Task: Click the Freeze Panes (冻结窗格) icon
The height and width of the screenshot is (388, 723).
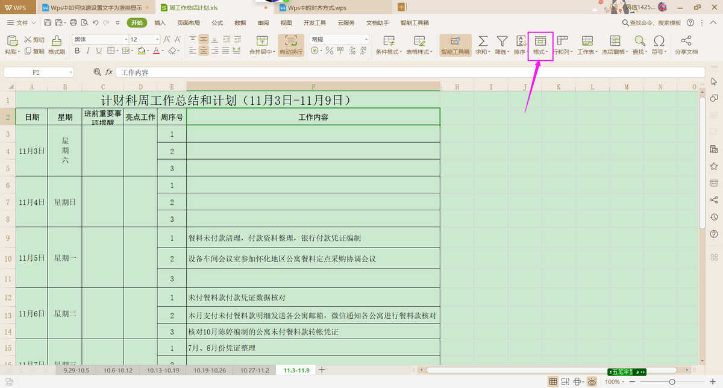Action: pos(615,40)
